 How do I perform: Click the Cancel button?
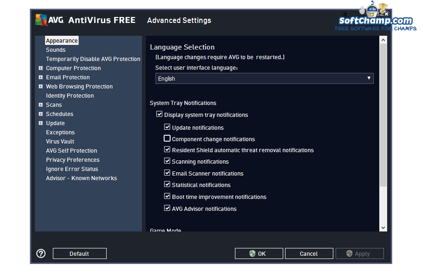tap(309, 253)
